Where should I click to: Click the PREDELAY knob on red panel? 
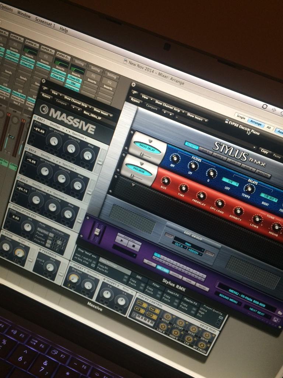(202, 196)
